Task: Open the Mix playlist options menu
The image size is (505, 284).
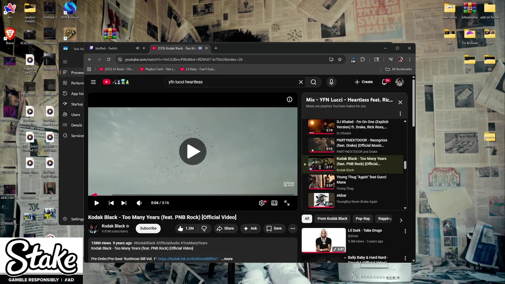Action: coord(400,114)
